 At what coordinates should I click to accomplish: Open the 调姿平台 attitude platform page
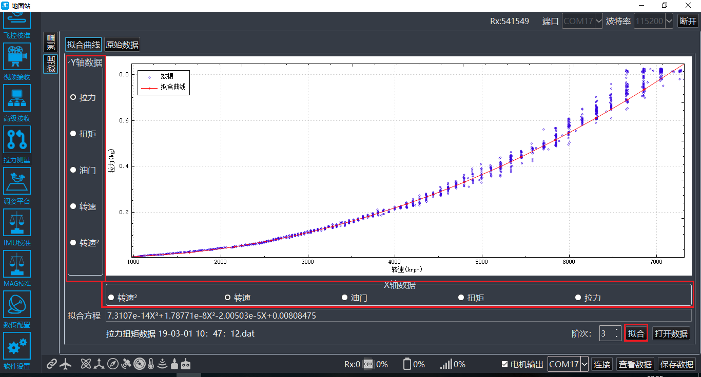(x=17, y=186)
